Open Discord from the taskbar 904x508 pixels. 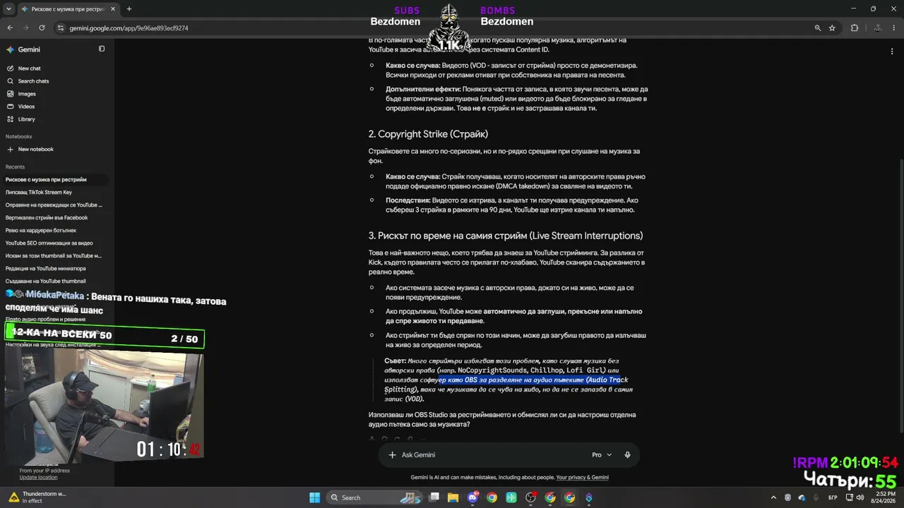tap(472, 497)
